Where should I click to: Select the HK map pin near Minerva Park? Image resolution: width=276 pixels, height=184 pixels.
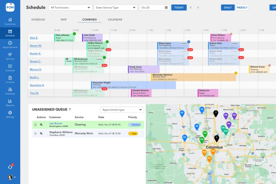226,116
